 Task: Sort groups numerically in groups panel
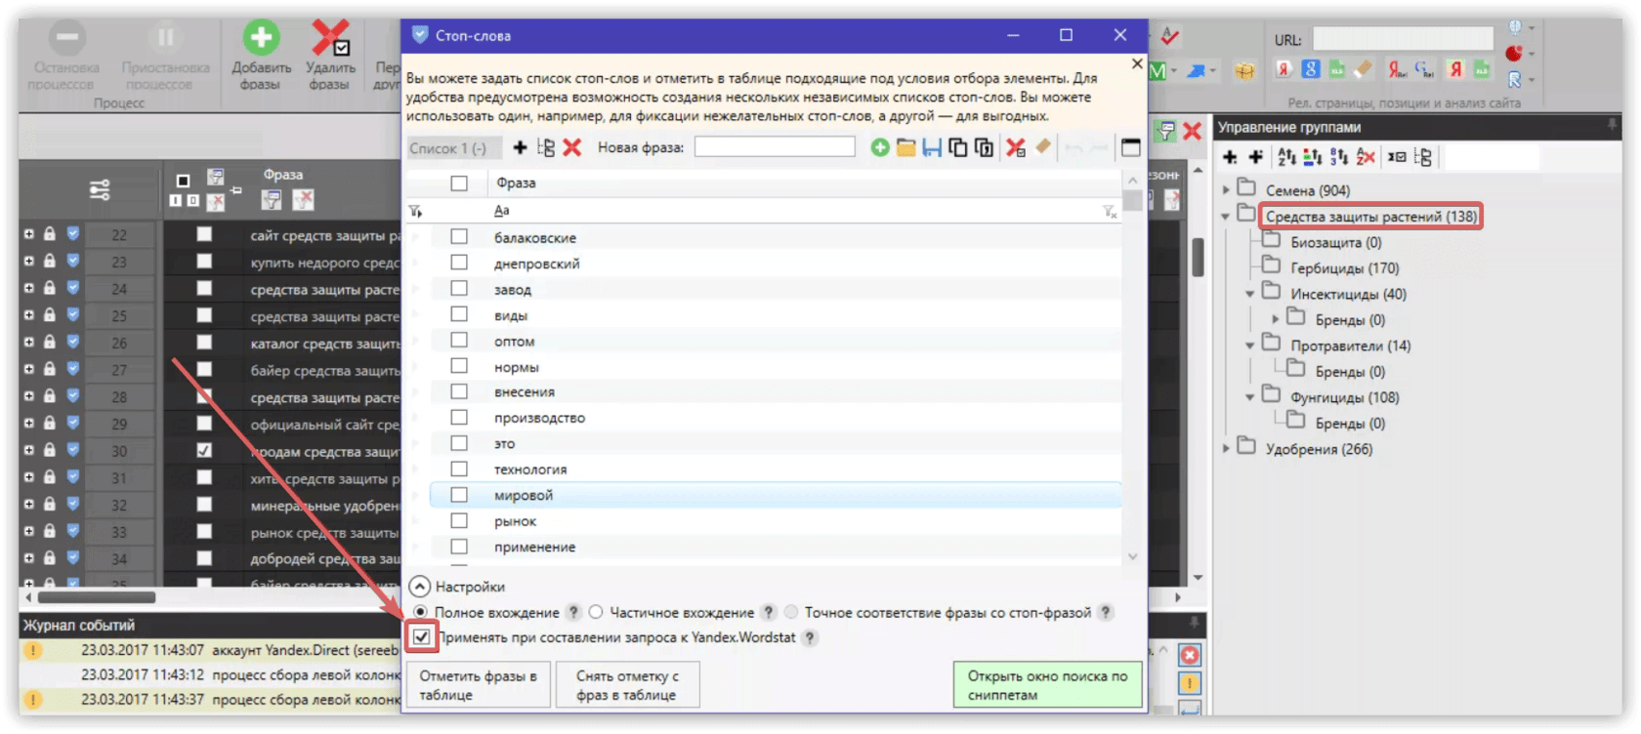coord(1338,156)
